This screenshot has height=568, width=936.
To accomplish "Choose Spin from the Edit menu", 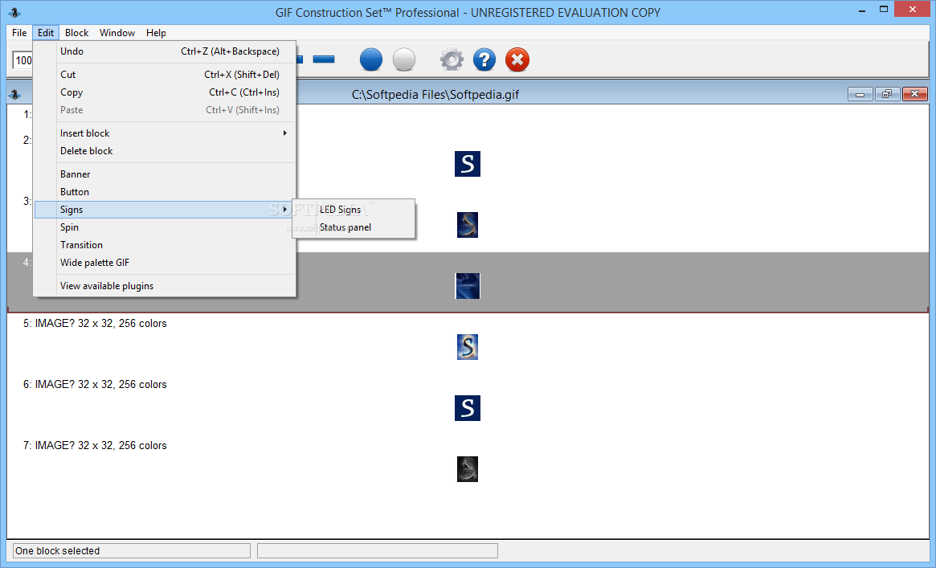I will 165,227.
